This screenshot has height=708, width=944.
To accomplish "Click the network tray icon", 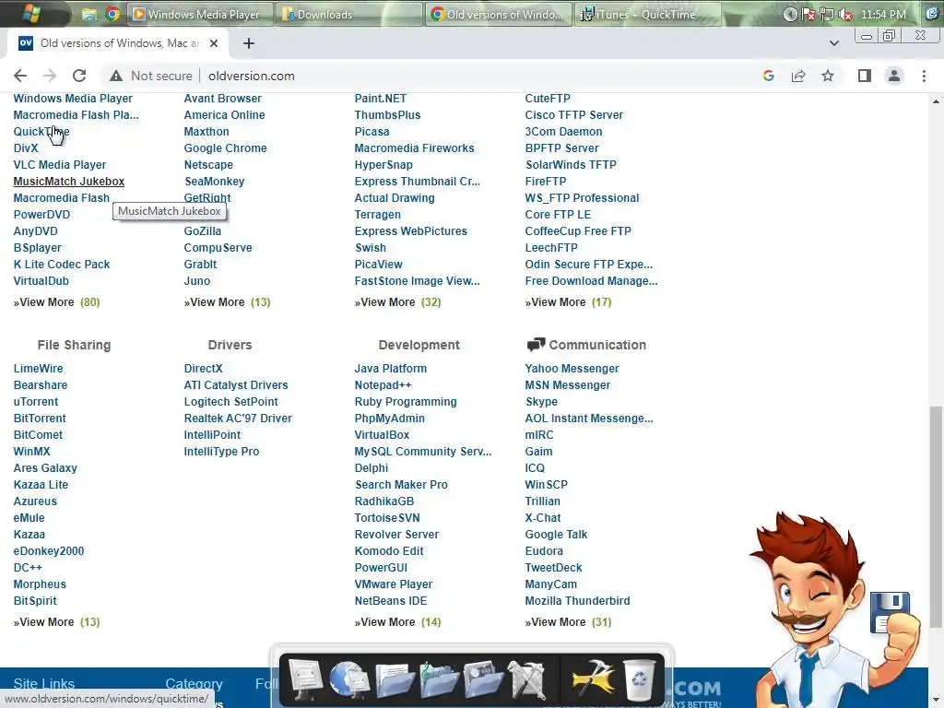I will (x=827, y=15).
